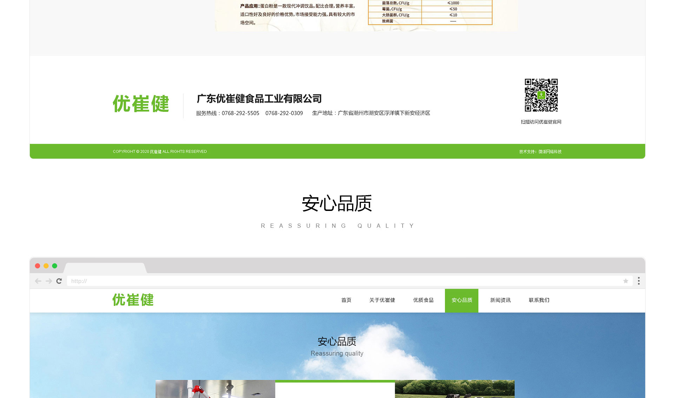Select the highlighted 安心品质 tab

pyautogui.click(x=462, y=300)
